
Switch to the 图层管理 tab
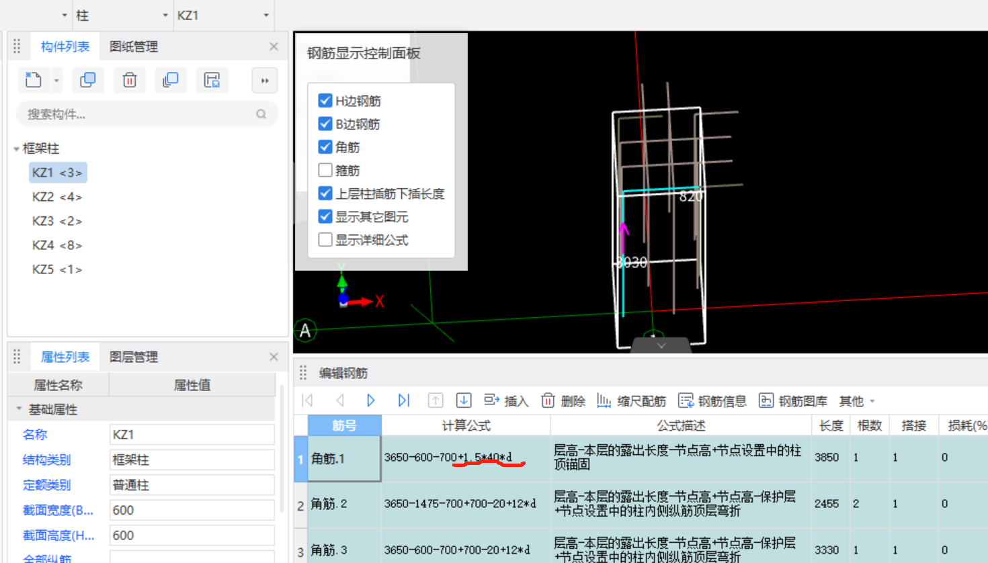[x=134, y=357]
